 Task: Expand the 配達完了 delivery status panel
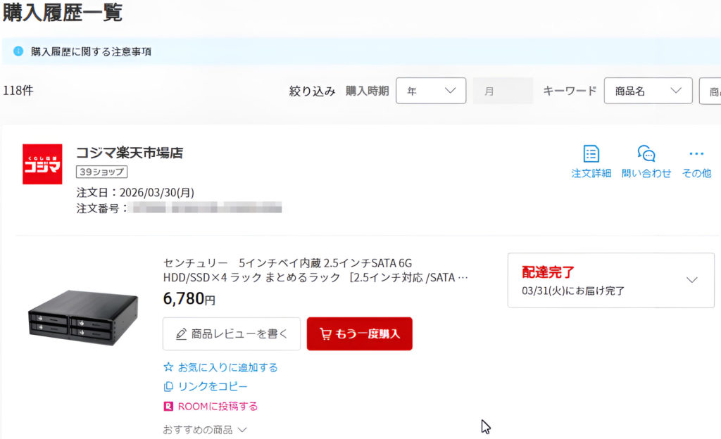click(x=691, y=280)
